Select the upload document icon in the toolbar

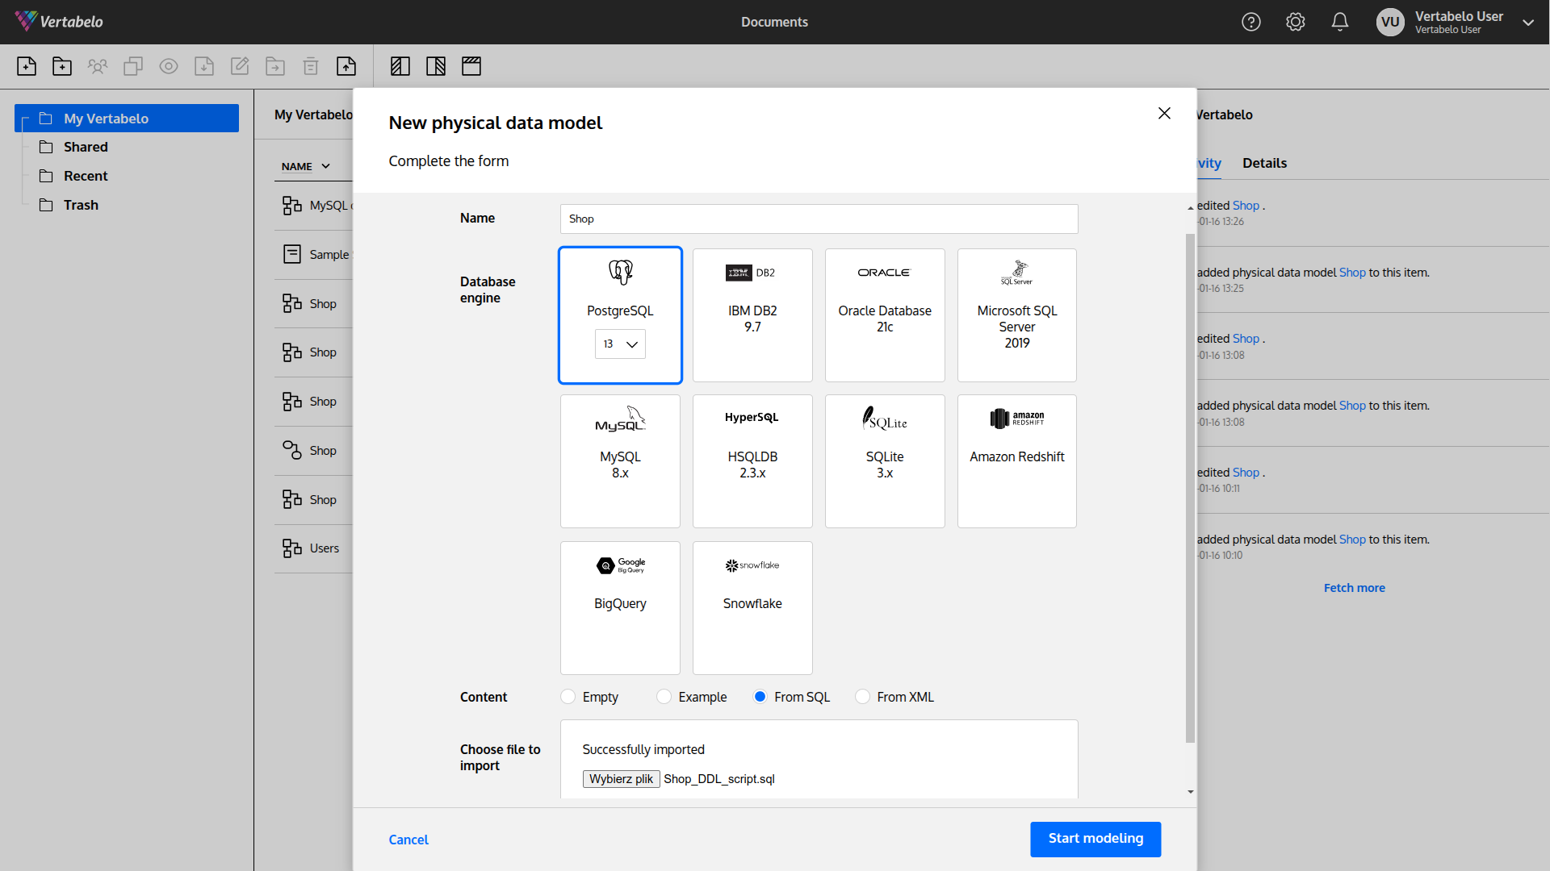[346, 66]
